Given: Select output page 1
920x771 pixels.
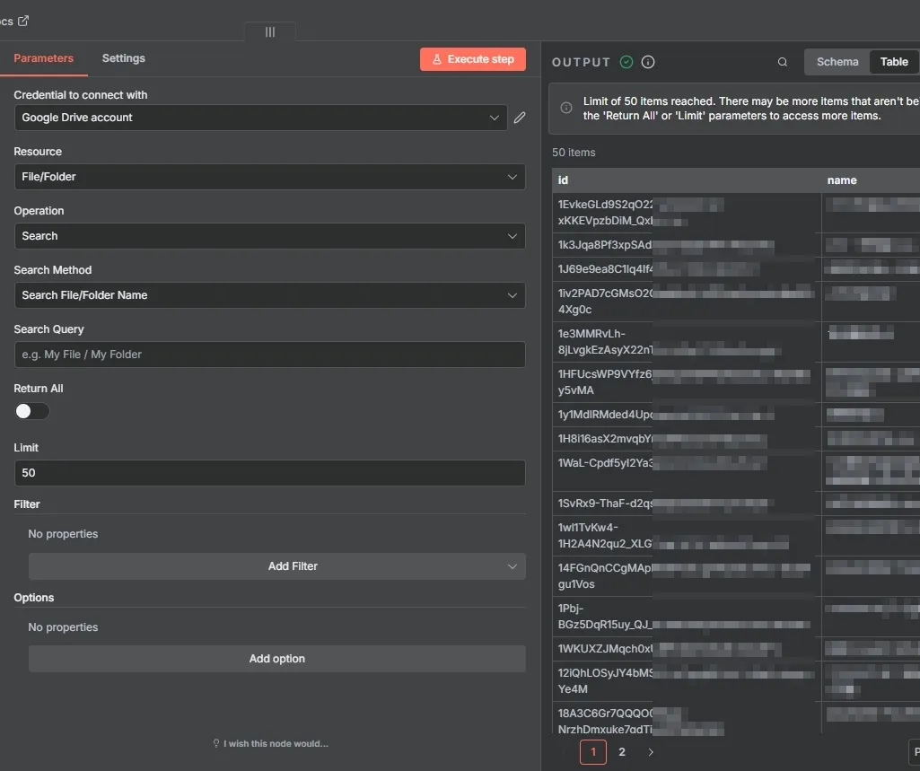Looking at the screenshot, I should (593, 752).
